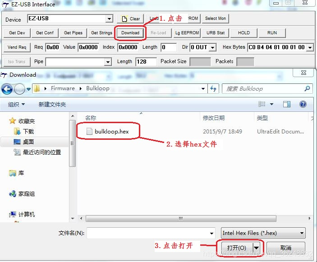
Task: Click the HOLD button
Action: point(244,33)
